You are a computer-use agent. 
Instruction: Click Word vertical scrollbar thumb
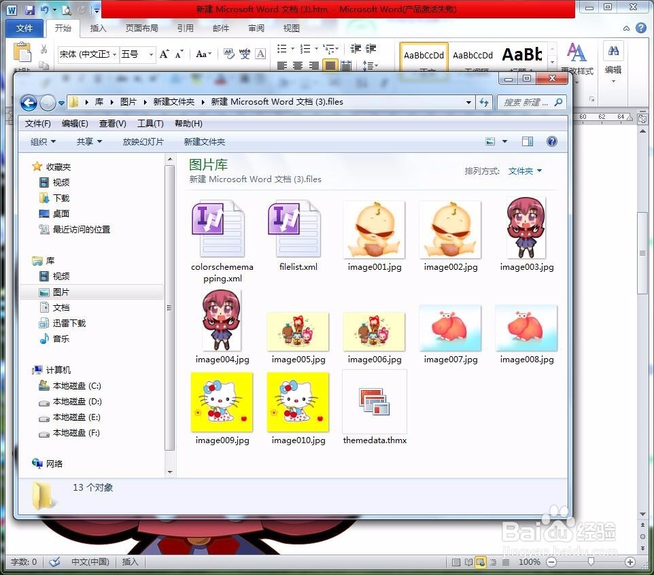point(642,253)
